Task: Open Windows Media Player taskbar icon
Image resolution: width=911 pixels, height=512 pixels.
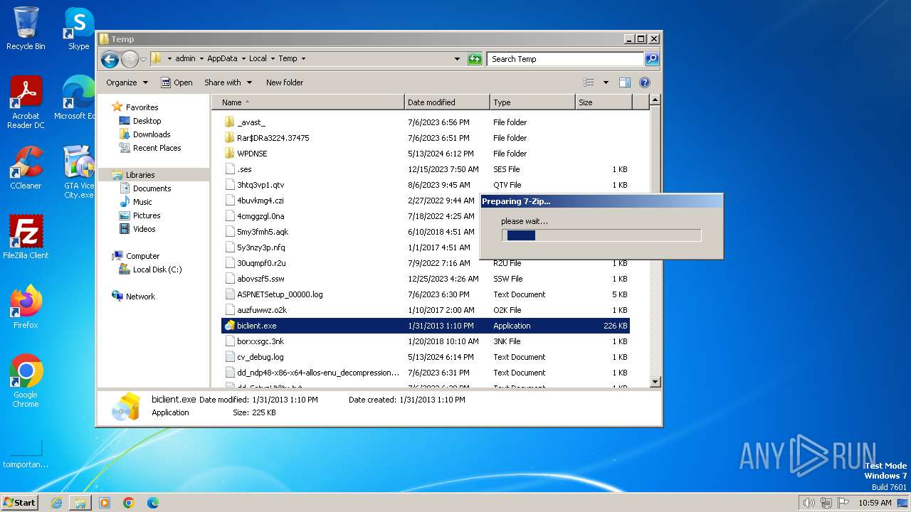Action: pyautogui.click(x=105, y=503)
